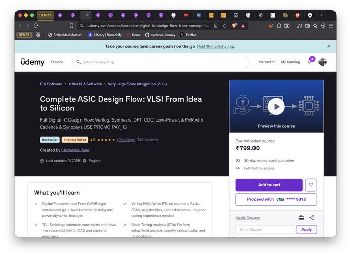This screenshot has width=351, height=257.
Task: Click the Bestseller badge
Action: click(x=50, y=140)
